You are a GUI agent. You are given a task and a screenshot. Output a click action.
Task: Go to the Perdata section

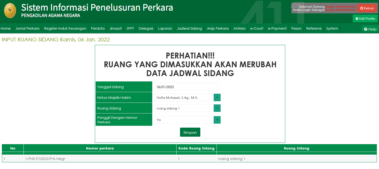coord(98,28)
